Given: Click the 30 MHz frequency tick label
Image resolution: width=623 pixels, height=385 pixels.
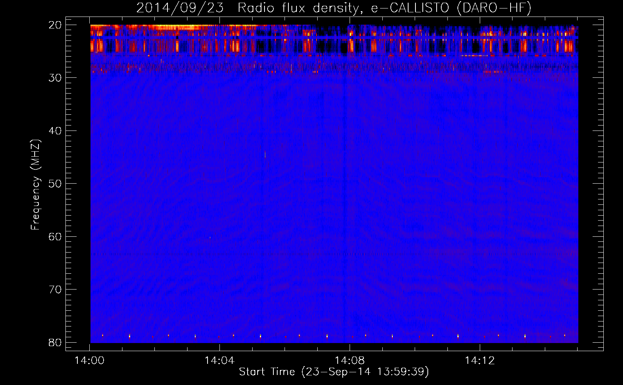Looking at the screenshot, I should pyautogui.click(x=55, y=78).
